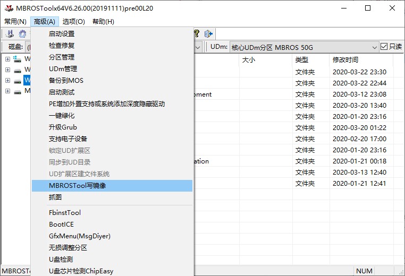
Task: Expand the highlighted W tree node
Action: click(x=7, y=81)
